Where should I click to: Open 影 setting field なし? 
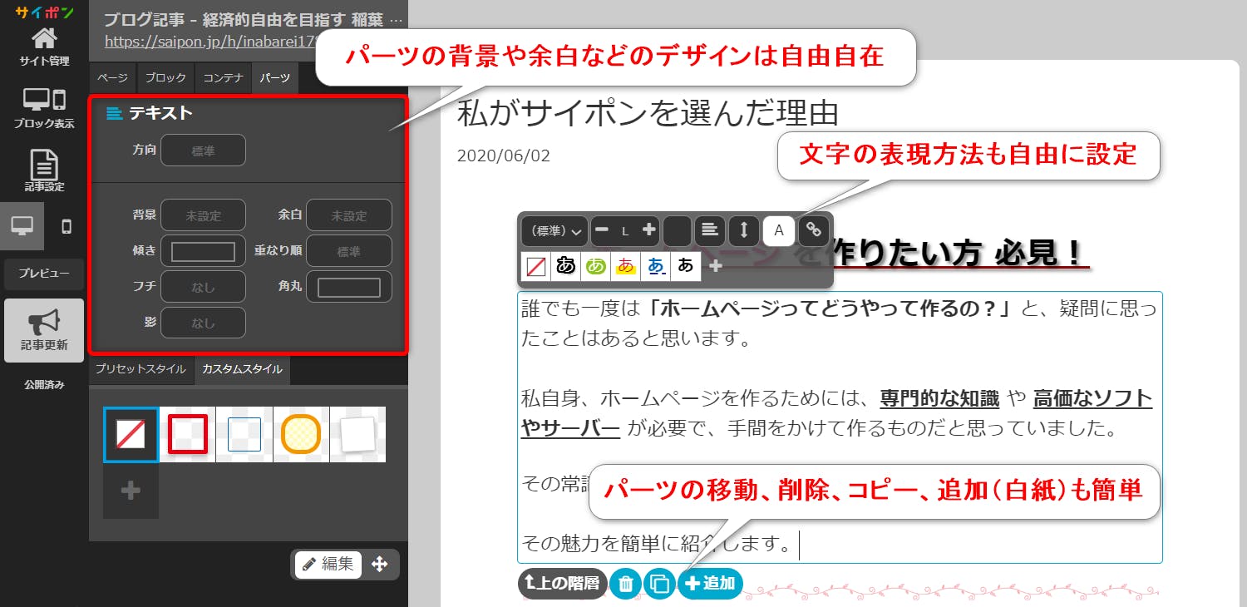(x=203, y=323)
